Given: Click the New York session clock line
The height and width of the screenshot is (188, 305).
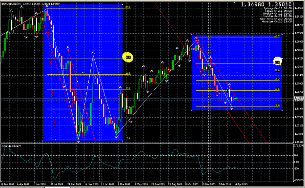Looking at the screenshot, I should (276, 19).
